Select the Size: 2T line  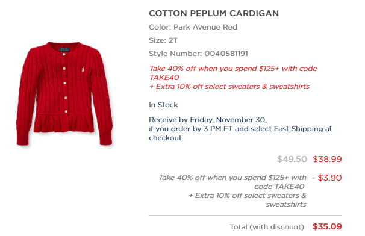point(163,40)
